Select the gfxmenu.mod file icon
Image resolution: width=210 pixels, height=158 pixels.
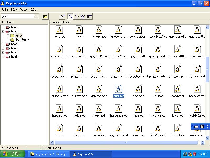(60, 89)
